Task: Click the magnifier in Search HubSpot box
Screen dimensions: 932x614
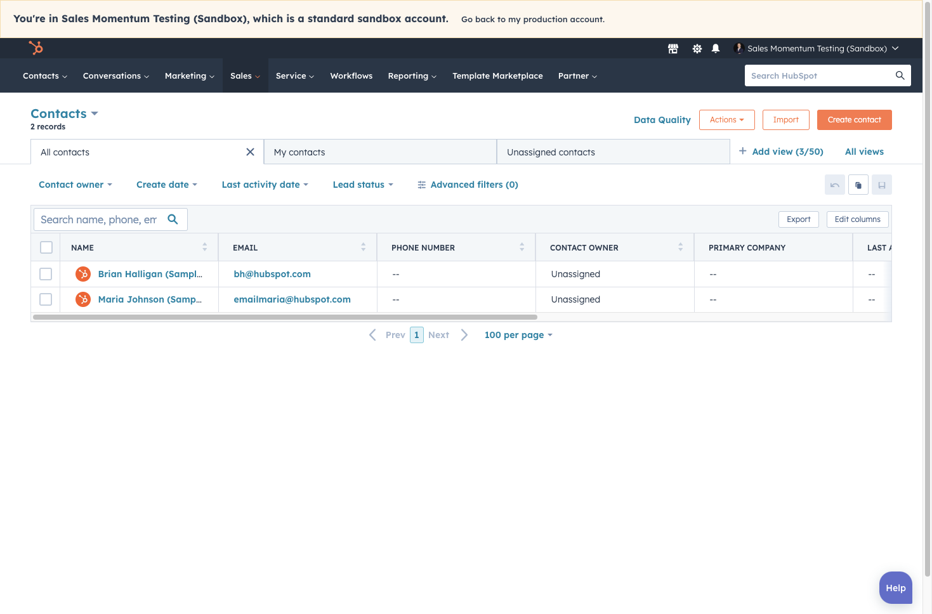Action: (900, 75)
